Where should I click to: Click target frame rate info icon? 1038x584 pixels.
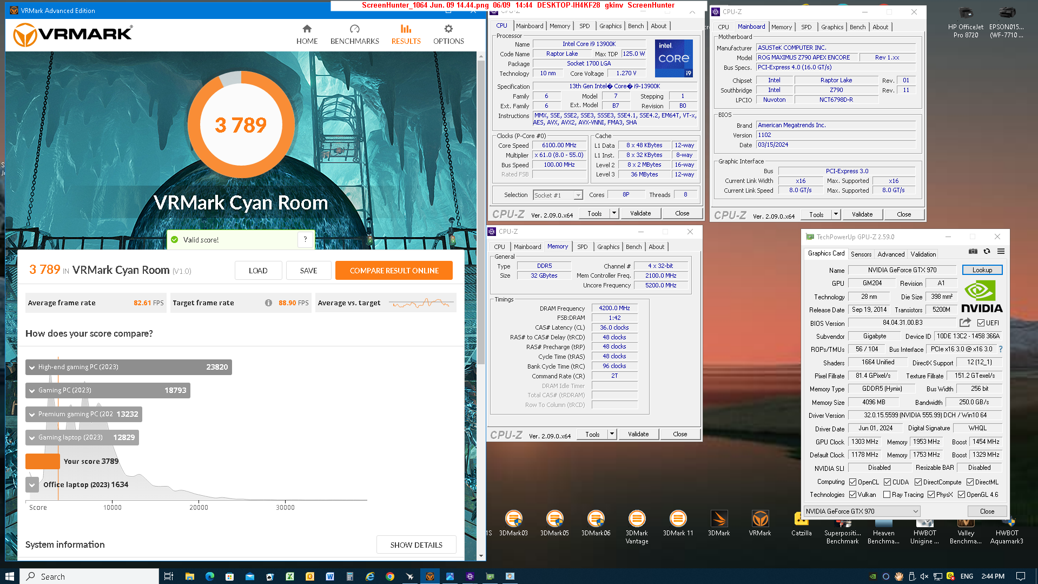tap(268, 303)
